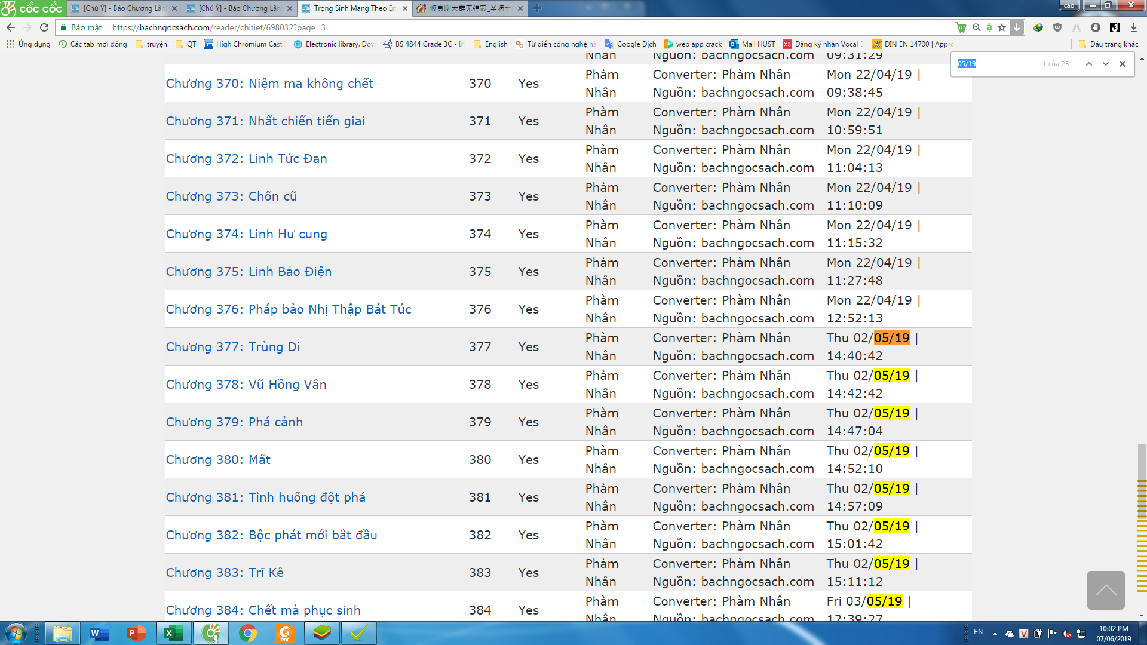Open chapter 382: Bộc phát mới bắt đầu
Screen dimensions: 1147x645
pos(271,535)
